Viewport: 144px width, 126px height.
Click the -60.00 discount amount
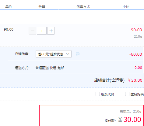(x=135, y=54)
